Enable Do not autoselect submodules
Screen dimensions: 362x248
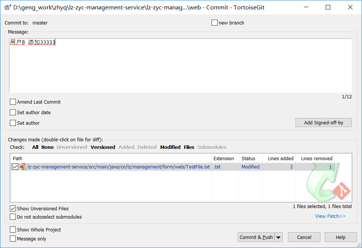click(x=13, y=217)
